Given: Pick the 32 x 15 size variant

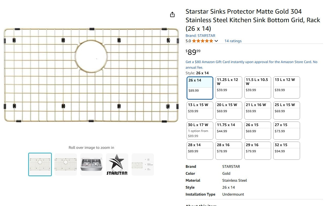Looking at the screenshot, I should point(286,150).
